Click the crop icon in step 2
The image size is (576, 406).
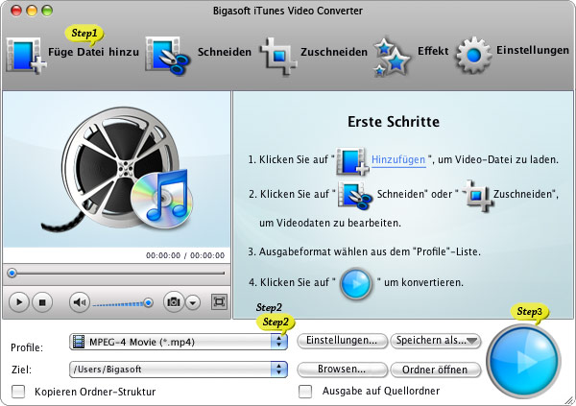click(x=476, y=195)
